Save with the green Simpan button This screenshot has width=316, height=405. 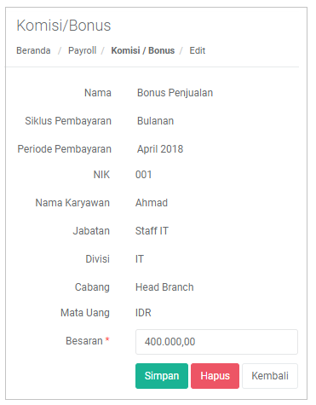162,376
